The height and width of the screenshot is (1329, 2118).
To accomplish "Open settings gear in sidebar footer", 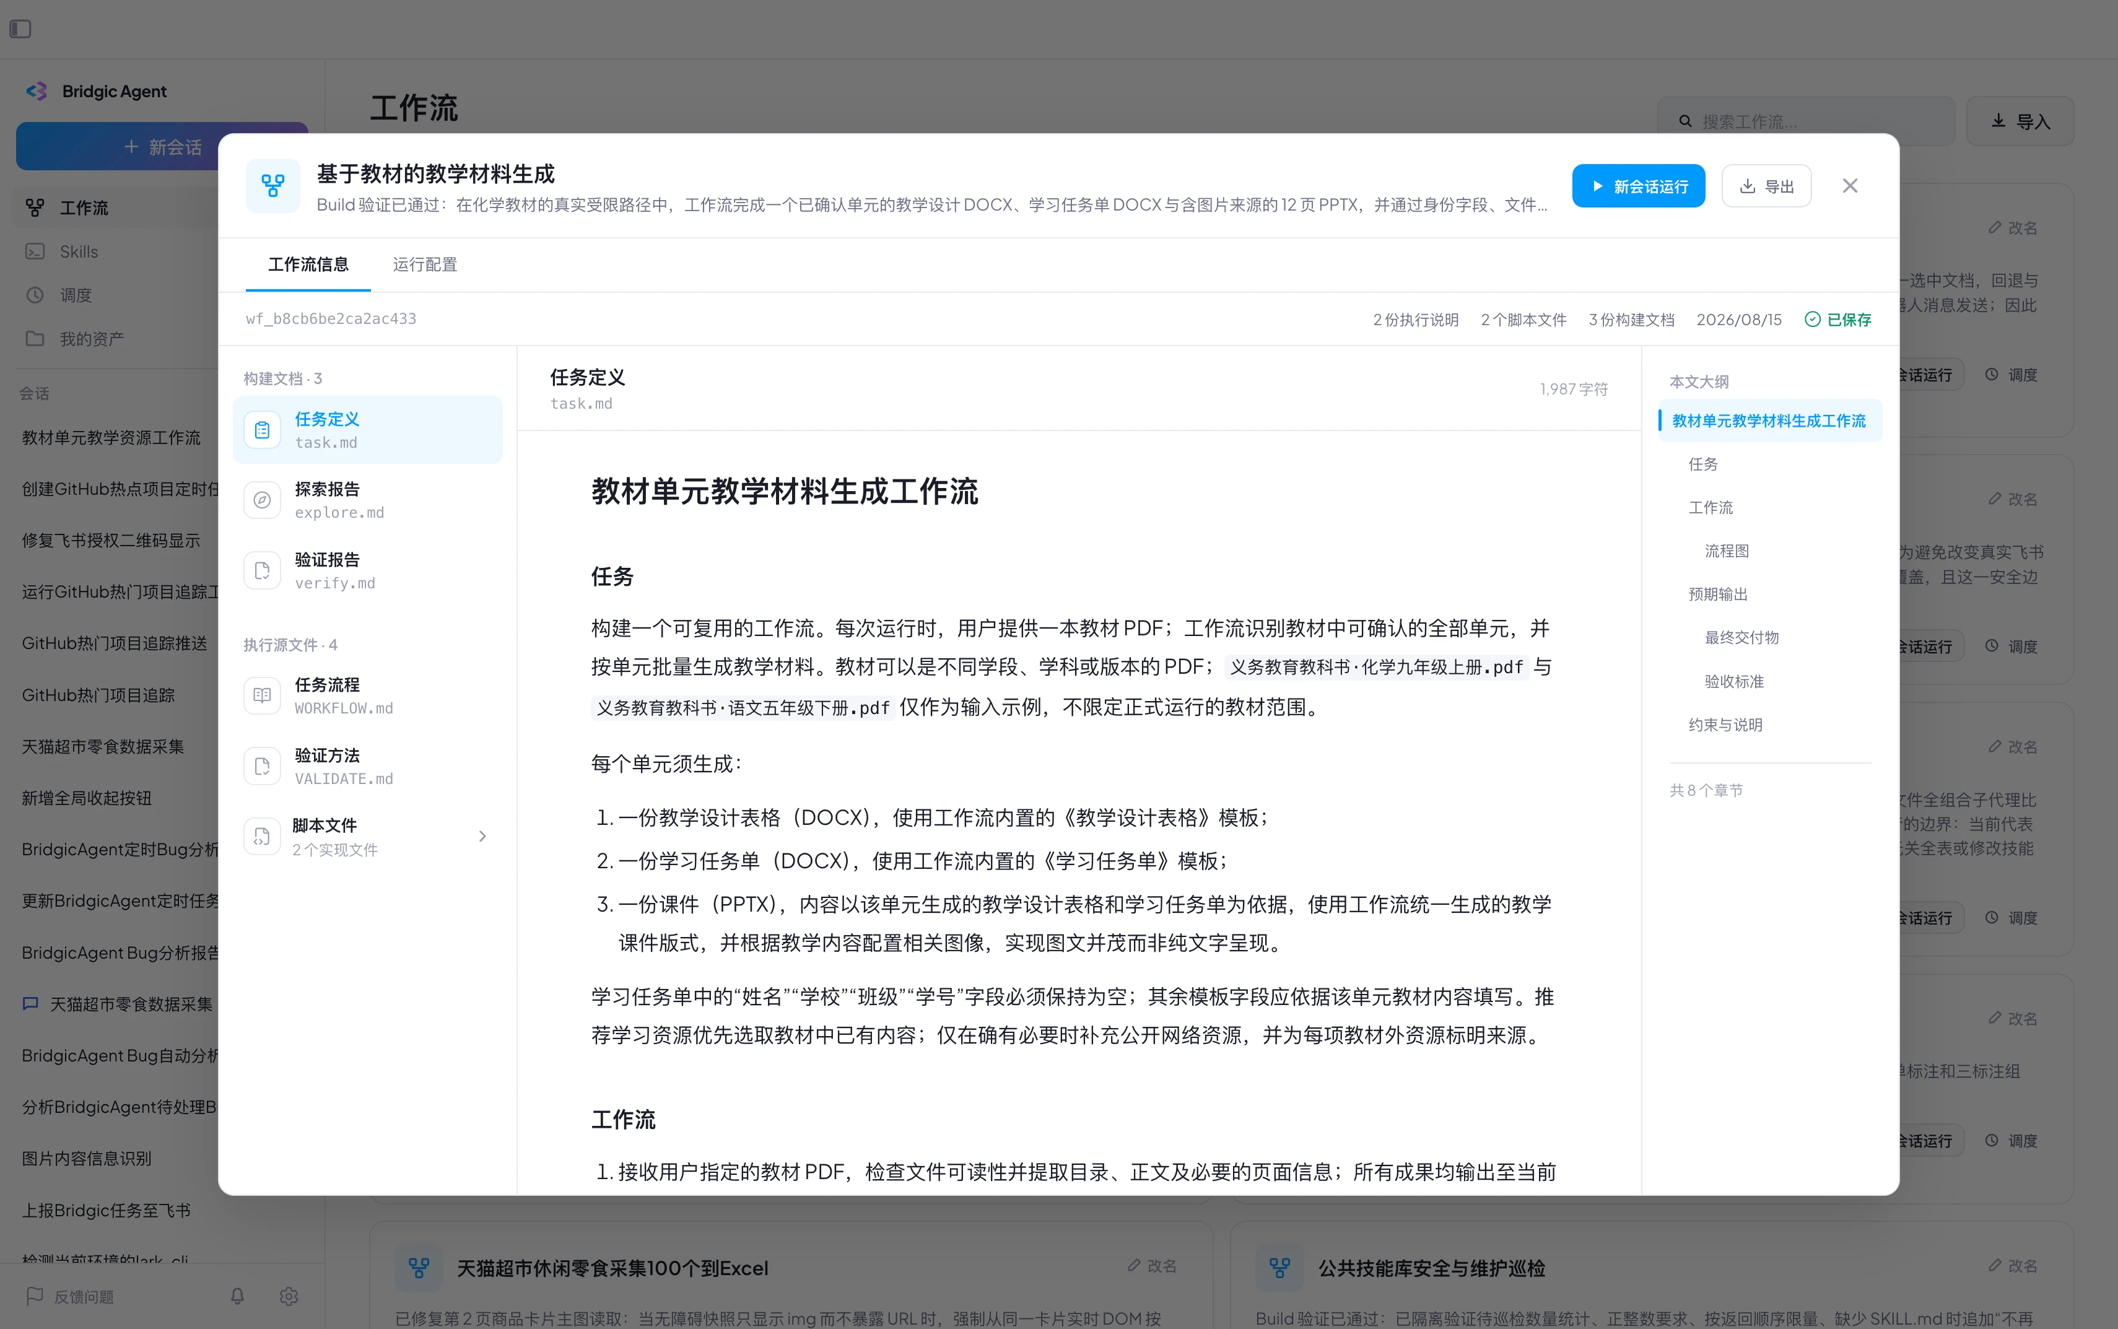I will click(x=288, y=1296).
